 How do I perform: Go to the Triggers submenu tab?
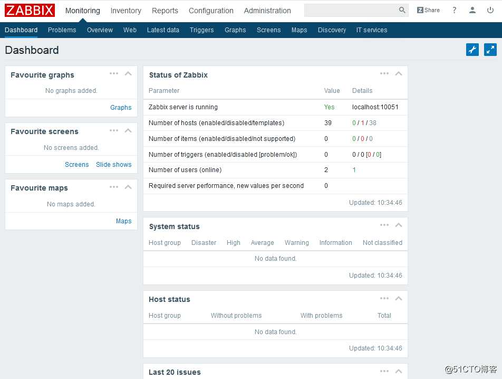click(201, 30)
